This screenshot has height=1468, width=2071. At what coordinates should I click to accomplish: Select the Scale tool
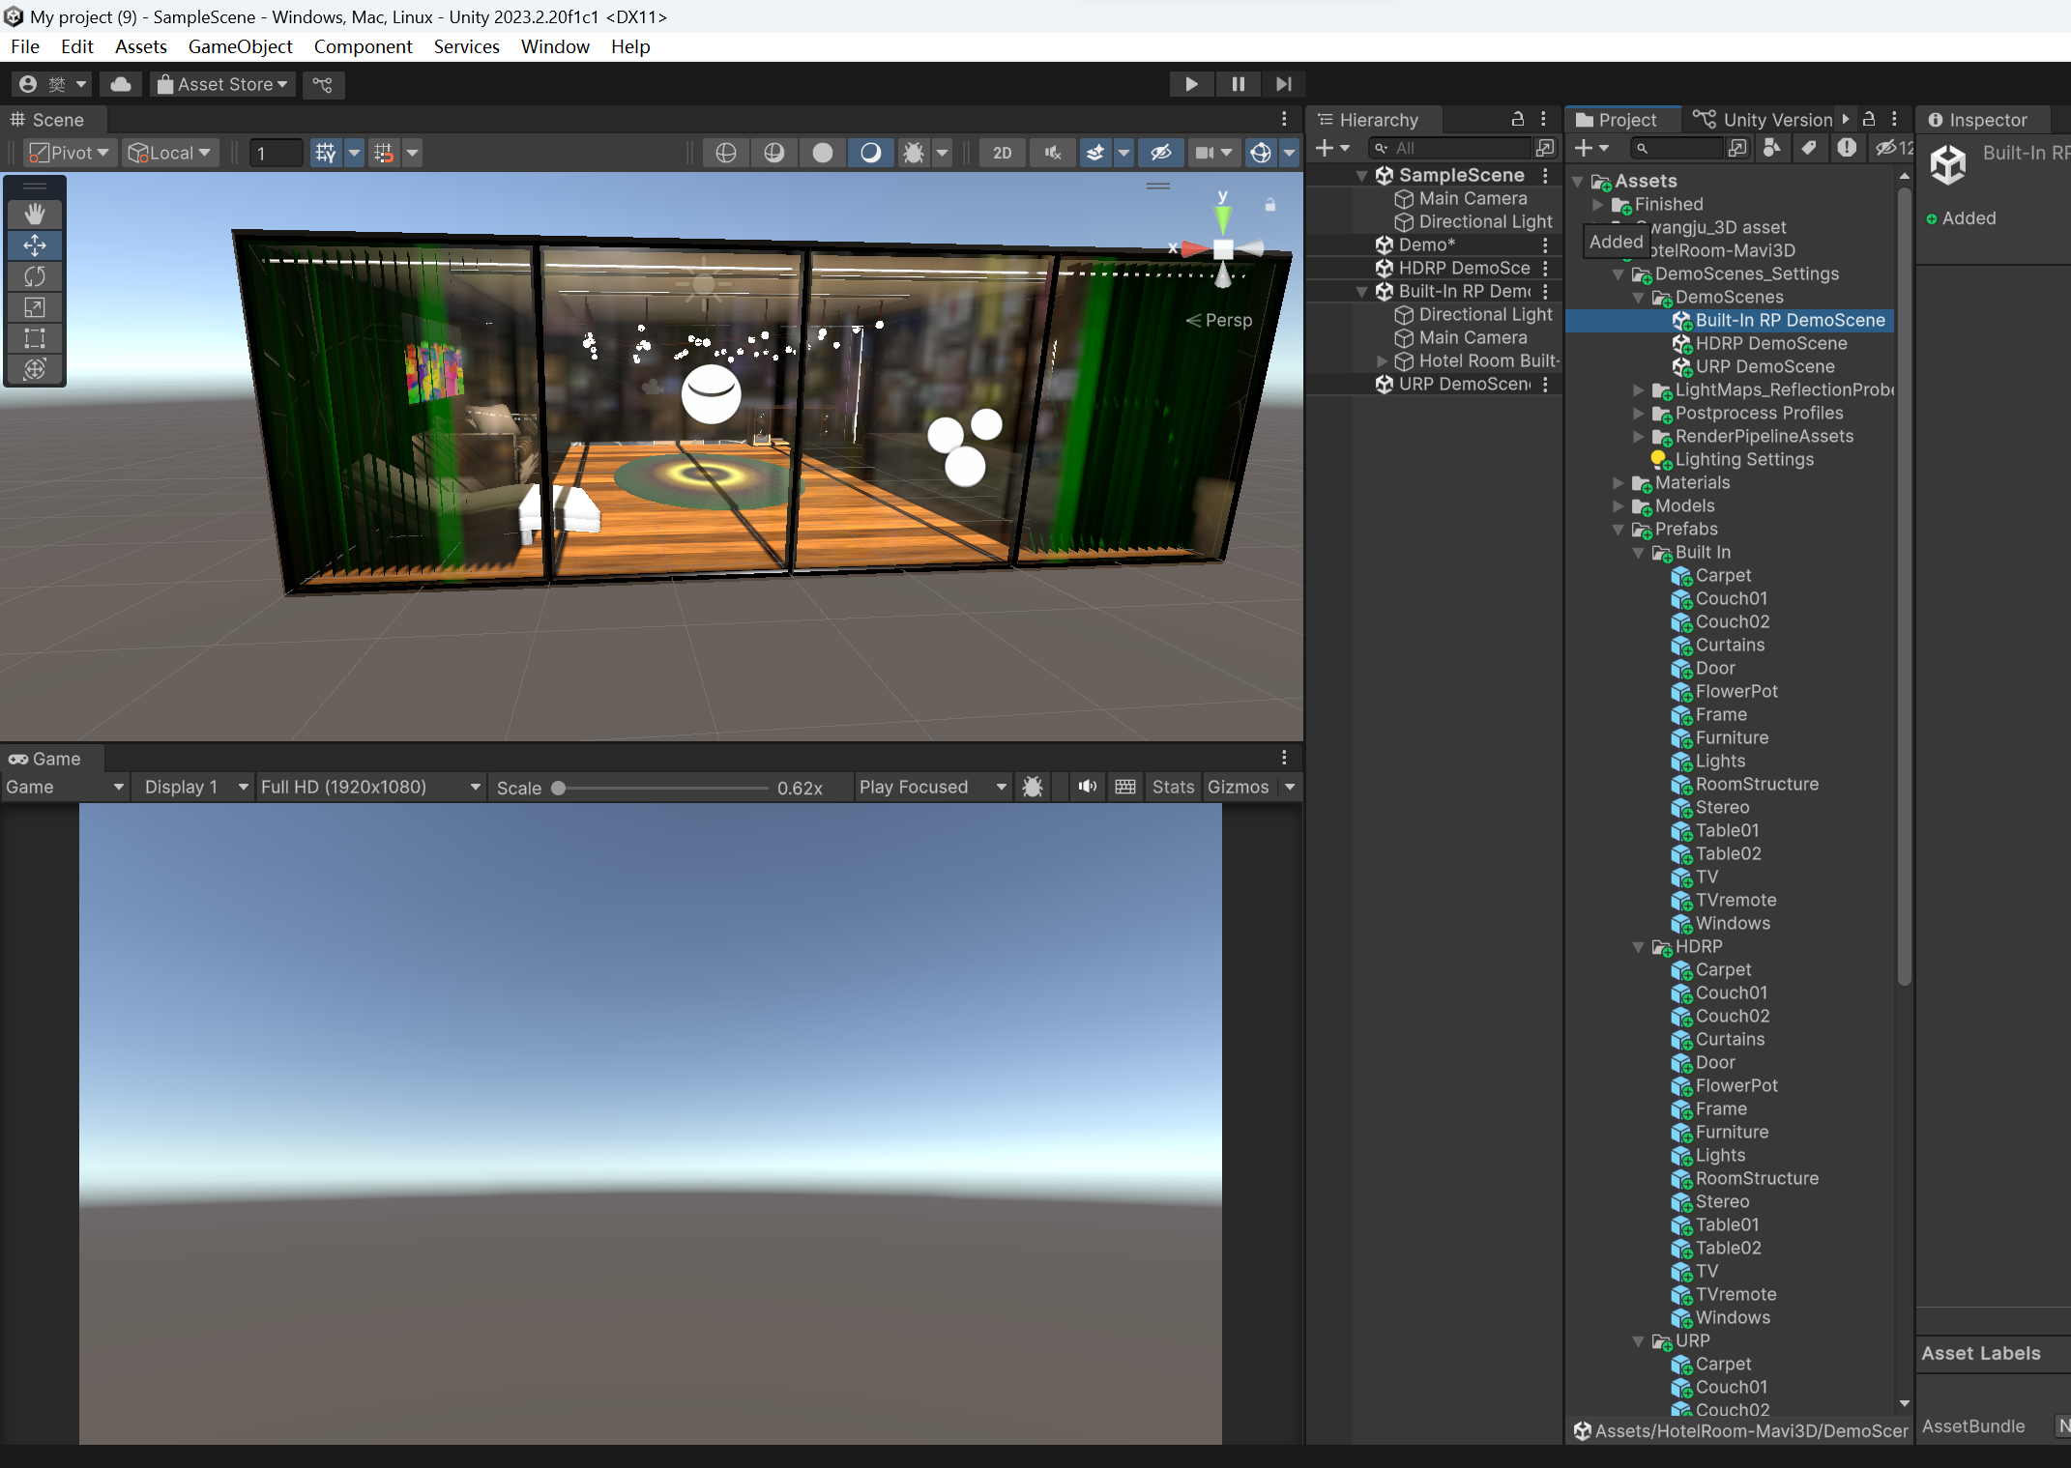coord(35,307)
